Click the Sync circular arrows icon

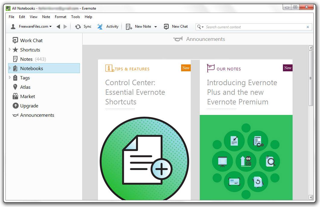(x=78, y=27)
